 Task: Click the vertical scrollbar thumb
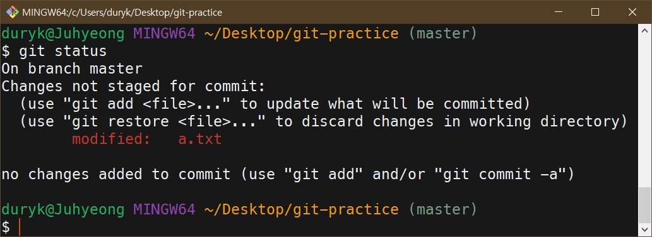(x=645, y=204)
